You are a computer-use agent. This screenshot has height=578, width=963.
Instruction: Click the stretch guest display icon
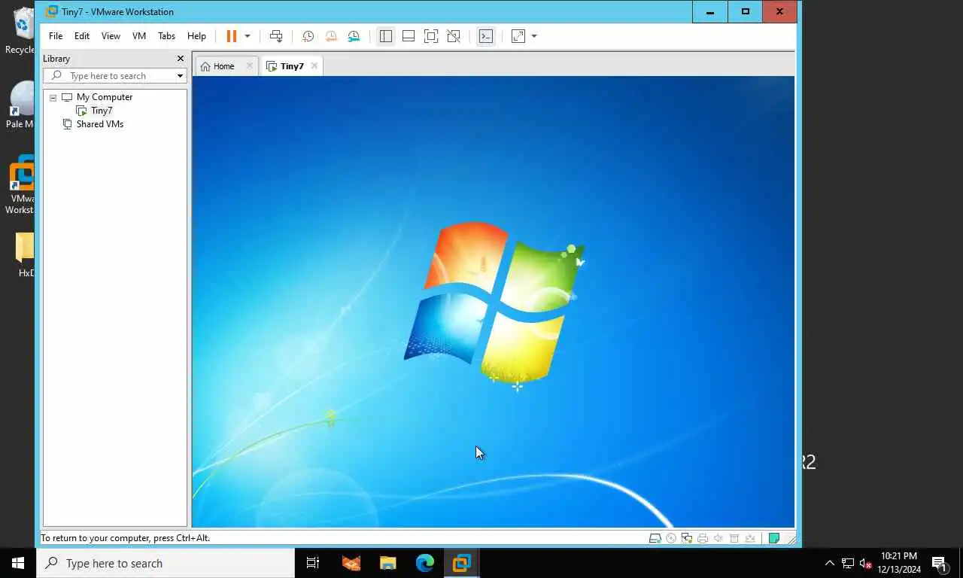point(518,36)
